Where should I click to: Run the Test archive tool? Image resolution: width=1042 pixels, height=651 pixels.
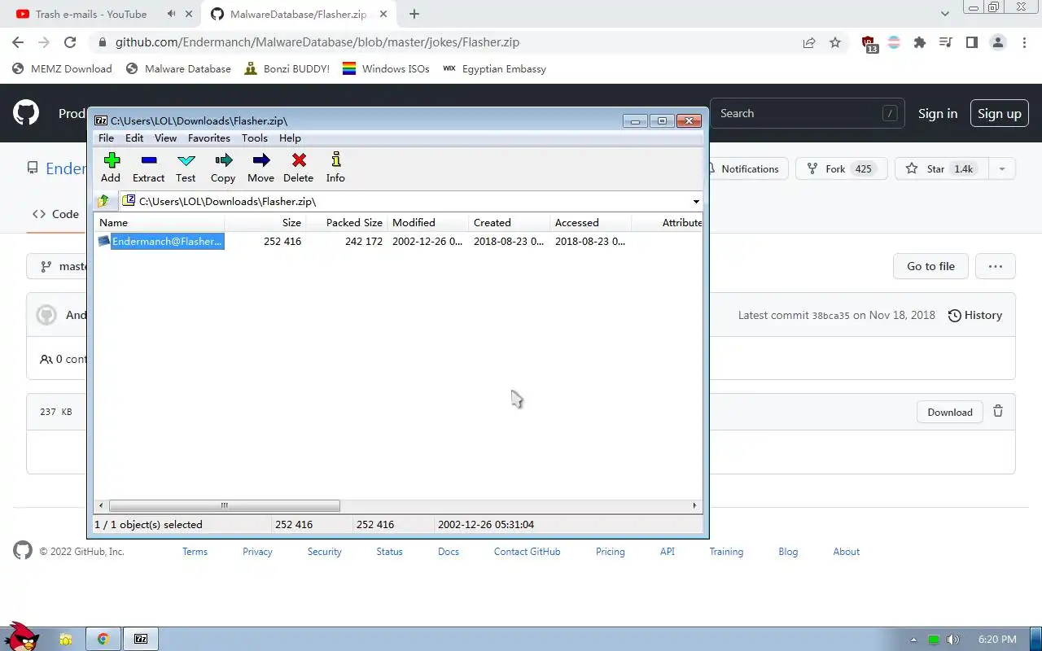[x=186, y=167]
